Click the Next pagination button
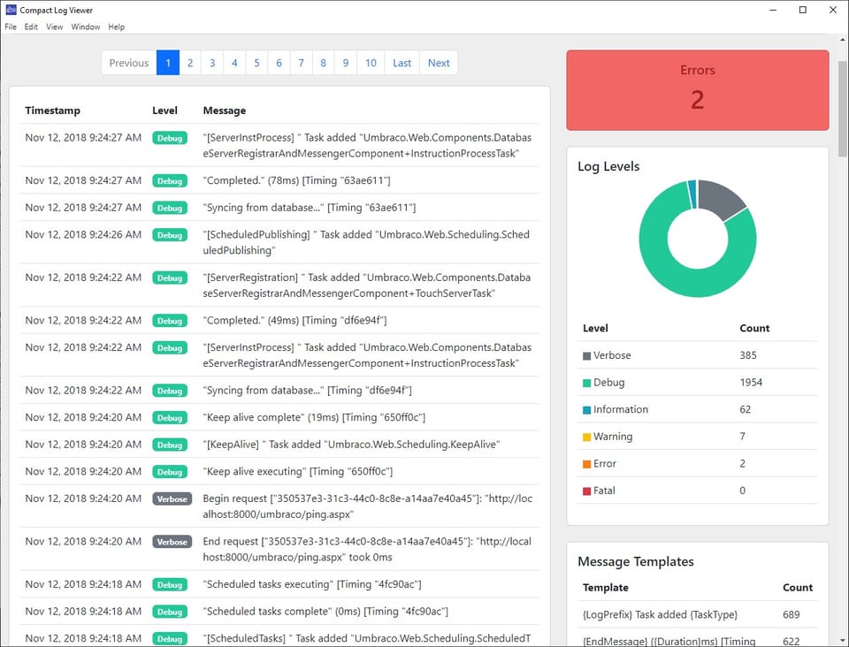This screenshot has height=647, width=849. tap(439, 63)
